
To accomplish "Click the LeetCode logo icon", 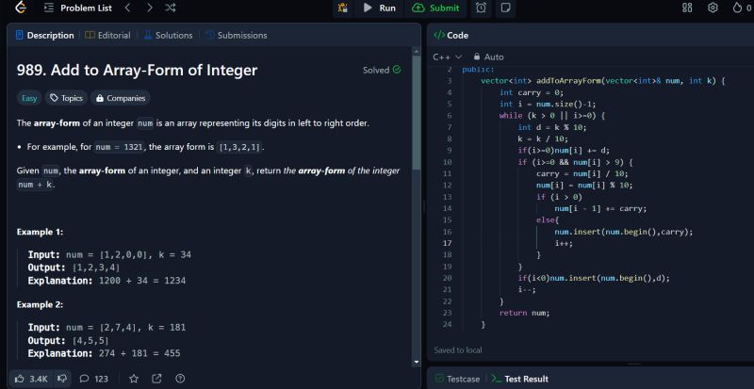I will (20, 8).
